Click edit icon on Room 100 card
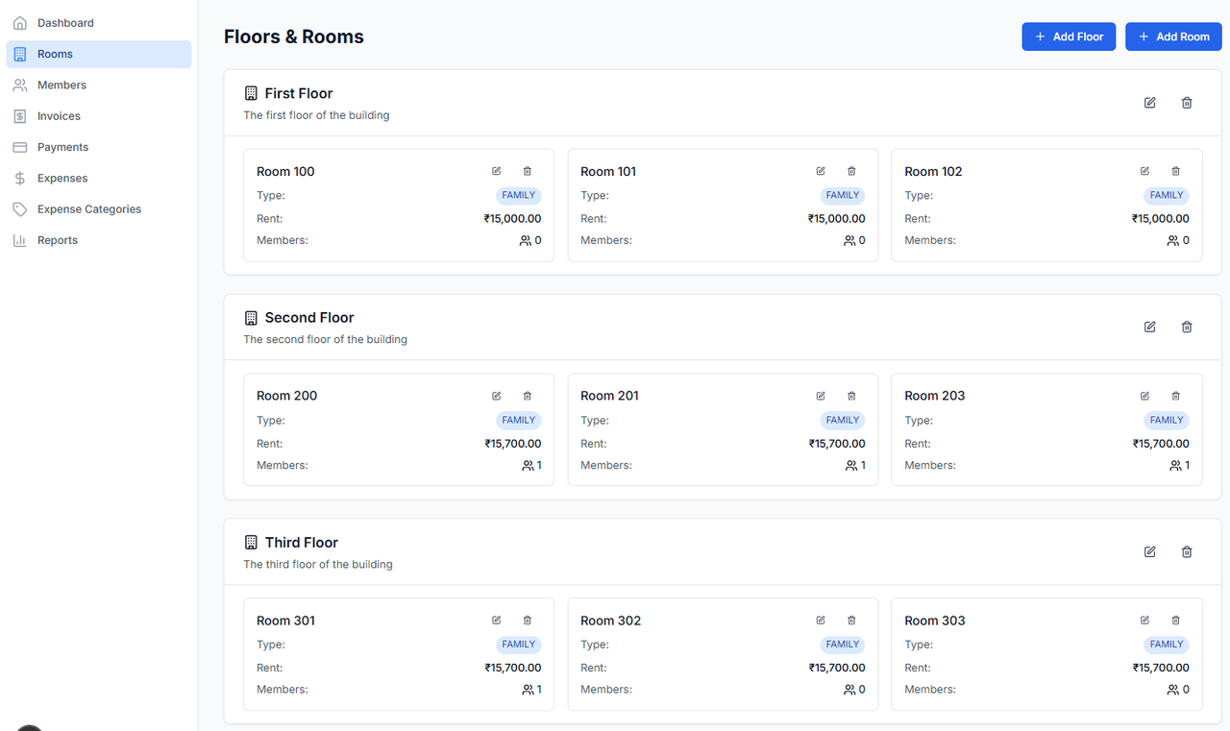 pos(497,171)
